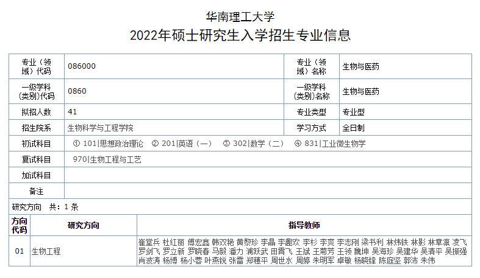The width and height of the screenshot is (480, 278).
Task: Select 生物与医药 in the 专业（领域）名称 row
Action: point(360,66)
